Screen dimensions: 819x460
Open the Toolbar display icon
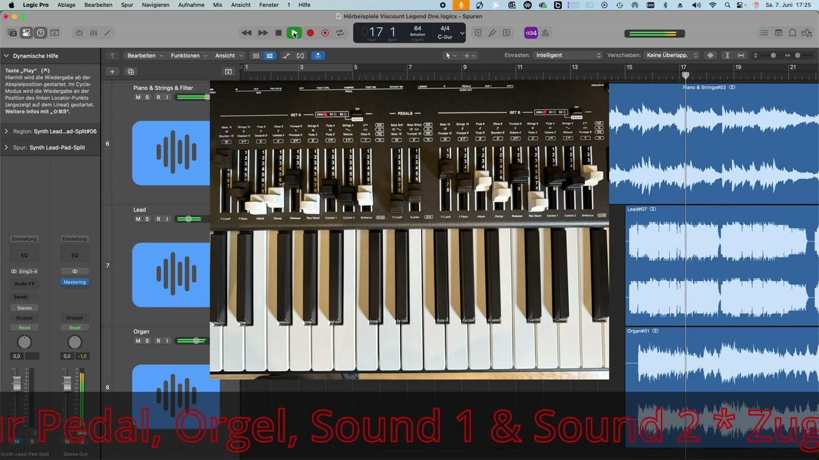[54, 33]
